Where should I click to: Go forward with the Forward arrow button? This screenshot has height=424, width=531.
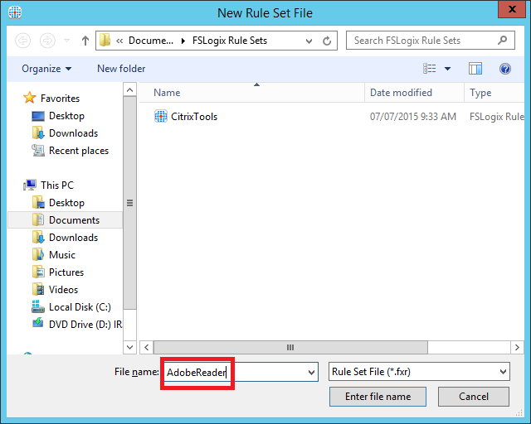47,41
